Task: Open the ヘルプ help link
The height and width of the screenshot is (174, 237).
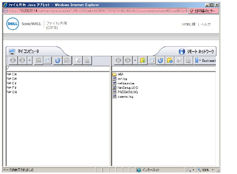Action: [x=205, y=24]
